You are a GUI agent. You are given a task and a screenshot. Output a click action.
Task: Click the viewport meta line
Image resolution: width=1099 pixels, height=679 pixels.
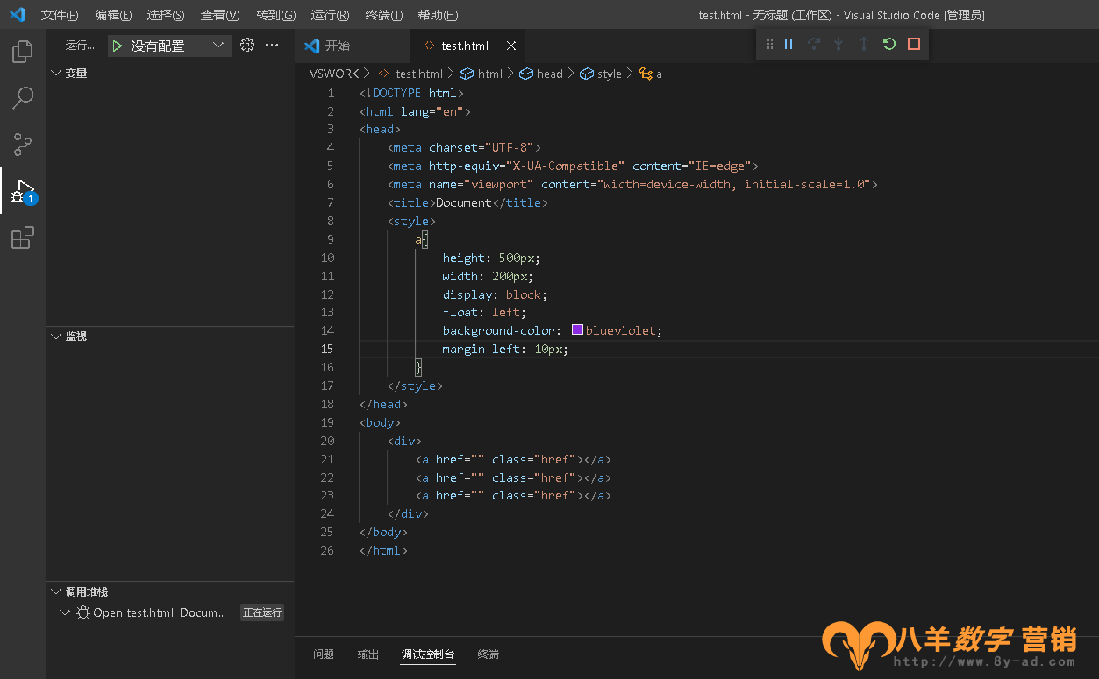click(x=632, y=184)
